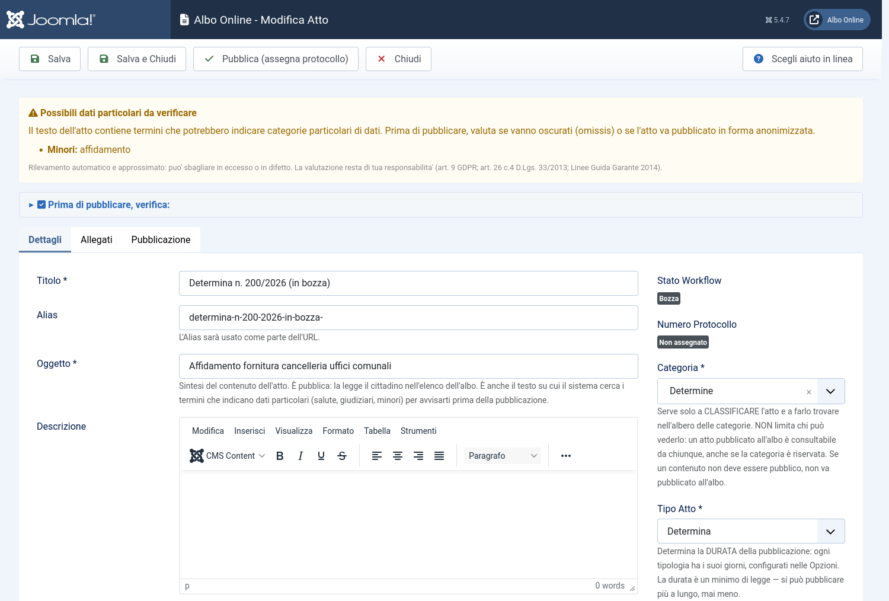Screen dimensions: 889x601
Task: Open CMS Content dropdown in editor
Action: point(228,456)
